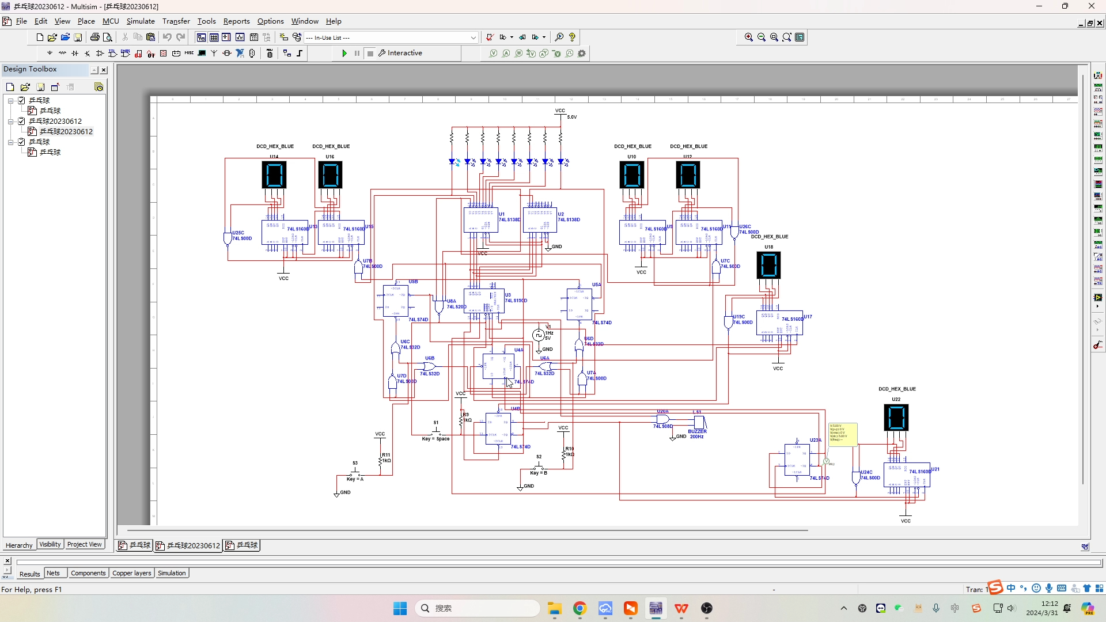This screenshot has height=622, width=1106.
Task: Place a Source component from the toolbar
Action: coord(50,53)
